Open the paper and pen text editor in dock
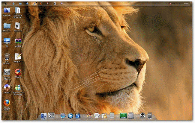195x123 pixels. pos(97,116)
